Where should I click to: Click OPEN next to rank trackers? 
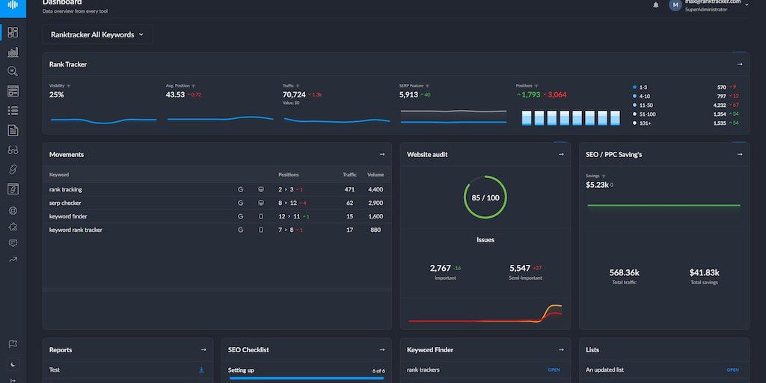pos(554,370)
